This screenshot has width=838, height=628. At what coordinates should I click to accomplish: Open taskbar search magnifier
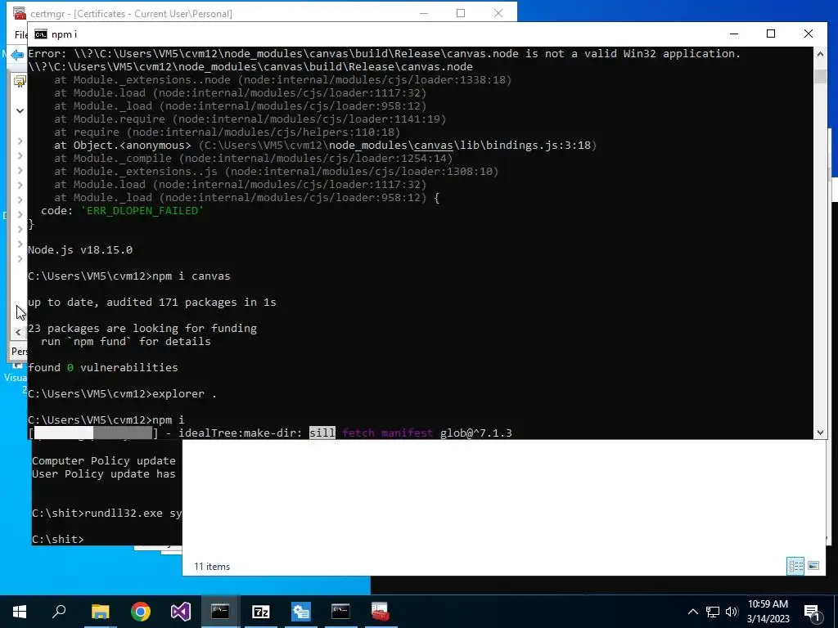(x=59, y=612)
